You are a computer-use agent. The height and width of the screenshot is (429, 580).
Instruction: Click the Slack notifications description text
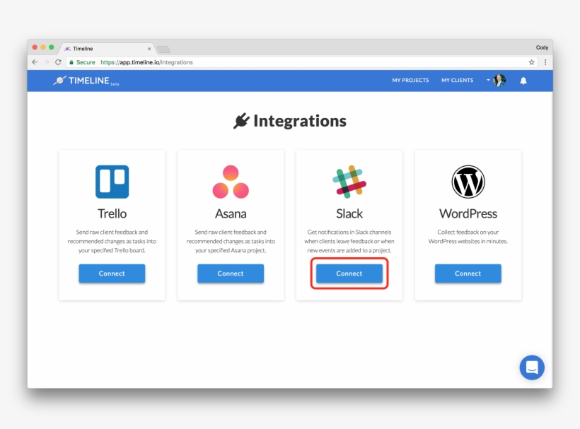point(349,241)
